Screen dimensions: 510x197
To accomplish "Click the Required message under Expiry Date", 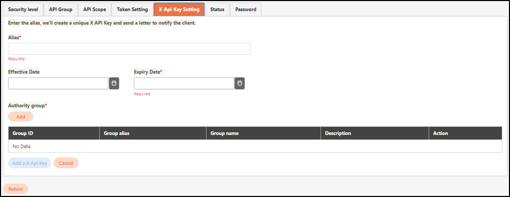I will click(142, 94).
